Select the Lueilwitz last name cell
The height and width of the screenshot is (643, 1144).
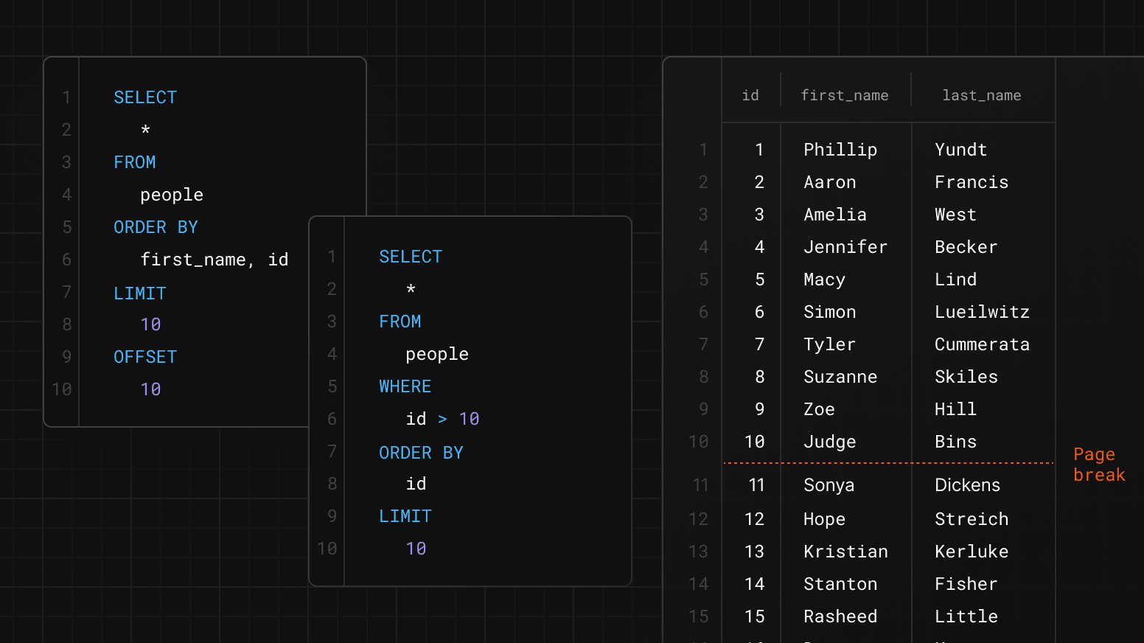click(x=982, y=312)
